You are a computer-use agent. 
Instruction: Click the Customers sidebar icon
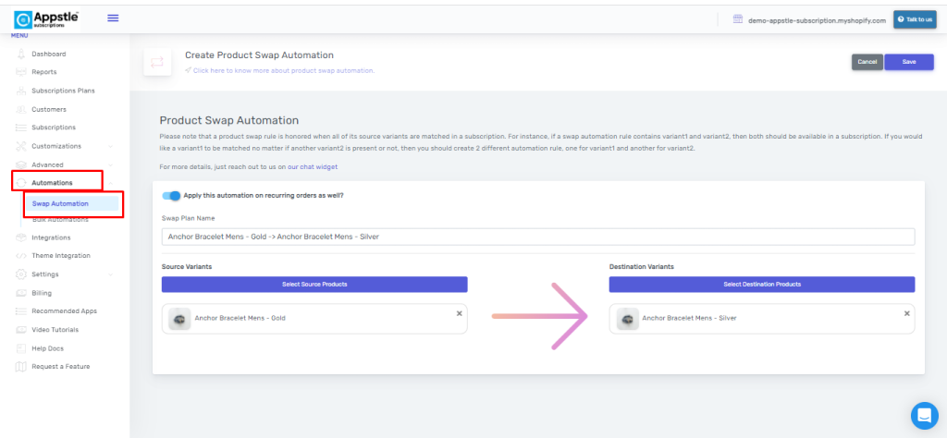(21, 110)
